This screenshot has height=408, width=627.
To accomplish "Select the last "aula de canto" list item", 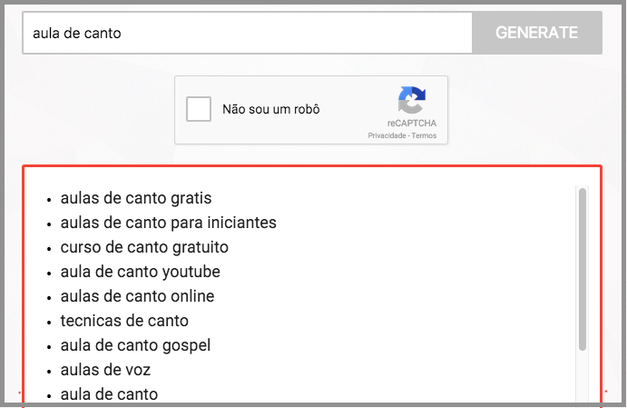I will click(109, 394).
